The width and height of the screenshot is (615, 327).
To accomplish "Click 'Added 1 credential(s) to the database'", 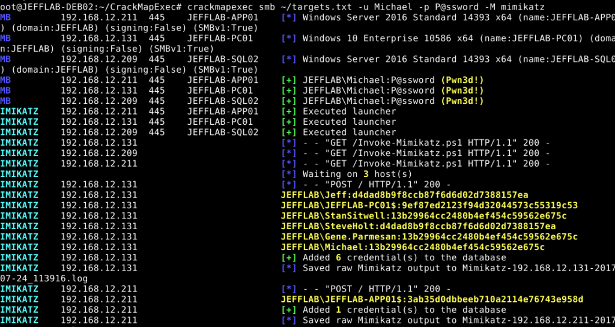I will pos(404,310).
